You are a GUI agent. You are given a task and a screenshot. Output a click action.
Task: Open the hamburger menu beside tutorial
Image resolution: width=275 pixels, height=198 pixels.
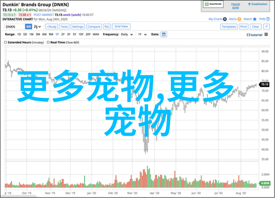coord(266,34)
